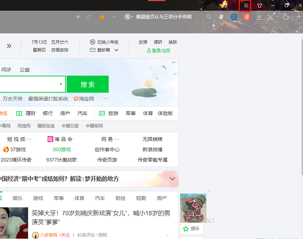Open the green 360游戏 link
This screenshot has height=239, width=303.
[x=62, y=149]
